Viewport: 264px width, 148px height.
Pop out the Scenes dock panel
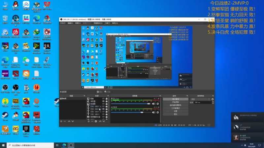pyautogui.click(x=84, y=96)
